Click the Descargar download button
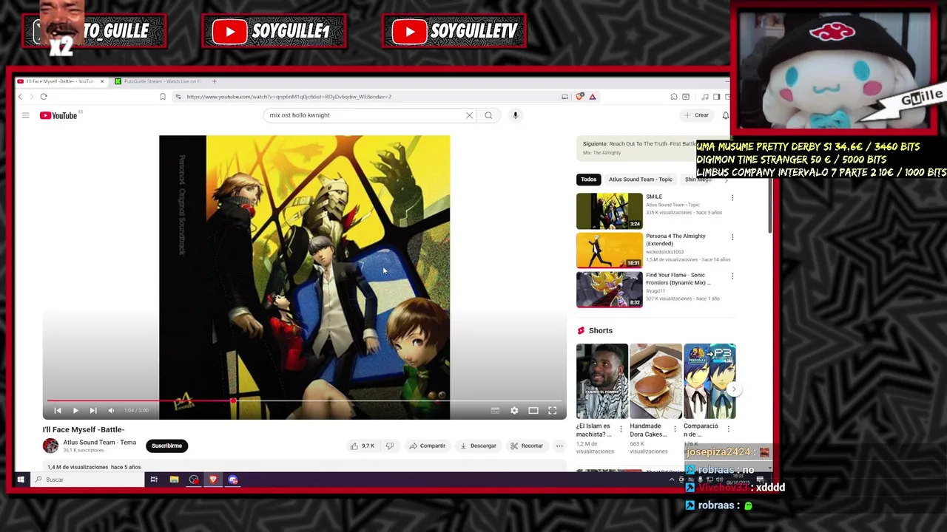Viewport: 947px width, 532px height. 478,446
